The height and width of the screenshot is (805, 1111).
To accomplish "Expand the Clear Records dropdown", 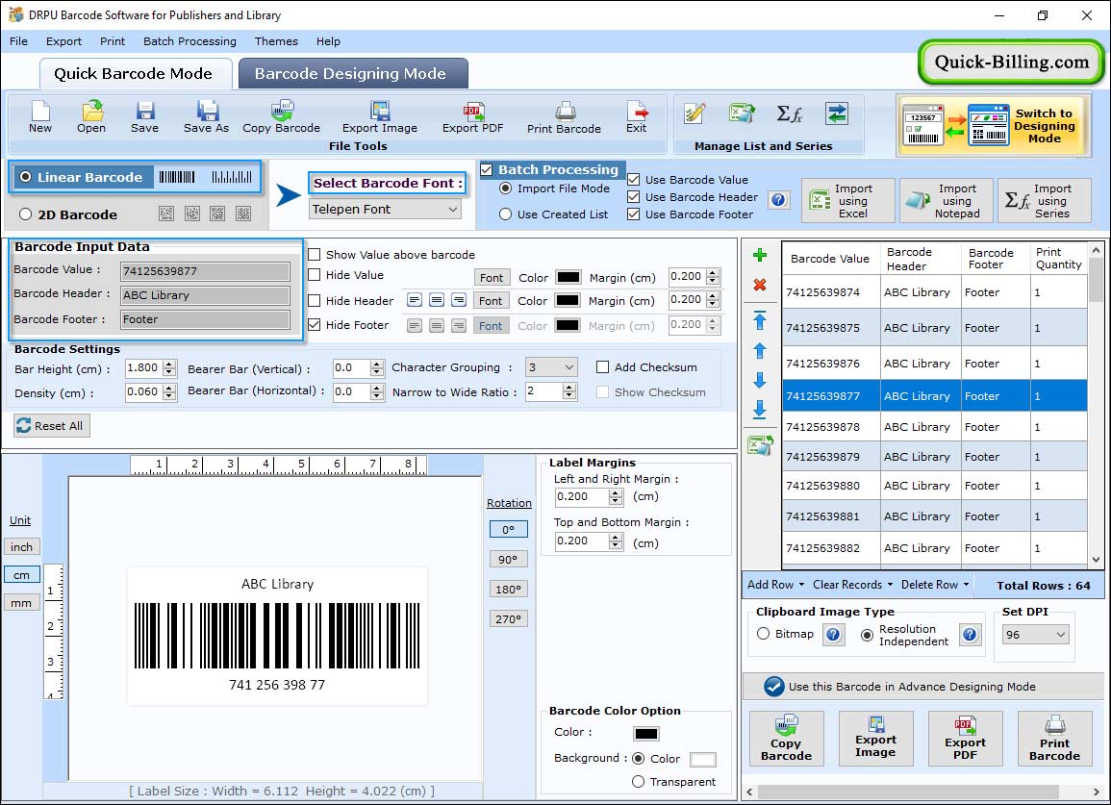I will (852, 585).
